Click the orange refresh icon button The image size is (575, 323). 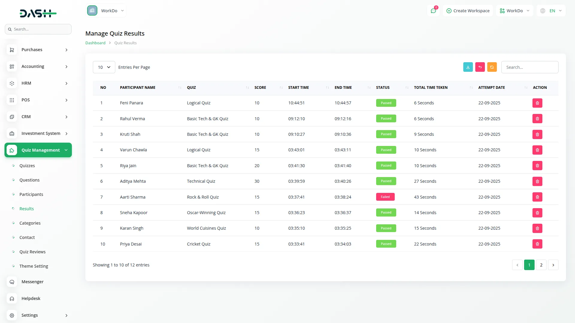(x=492, y=67)
